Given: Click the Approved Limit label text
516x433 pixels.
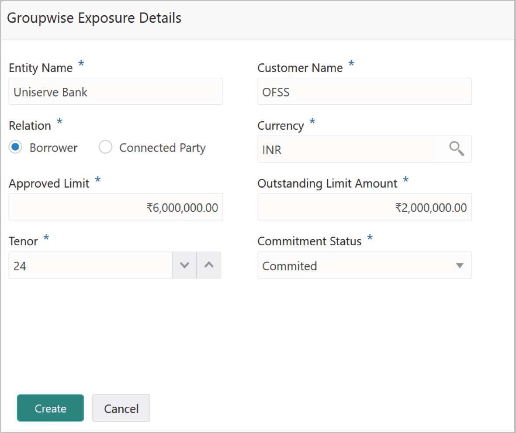Looking at the screenshot, I should (x=49, y=184).
